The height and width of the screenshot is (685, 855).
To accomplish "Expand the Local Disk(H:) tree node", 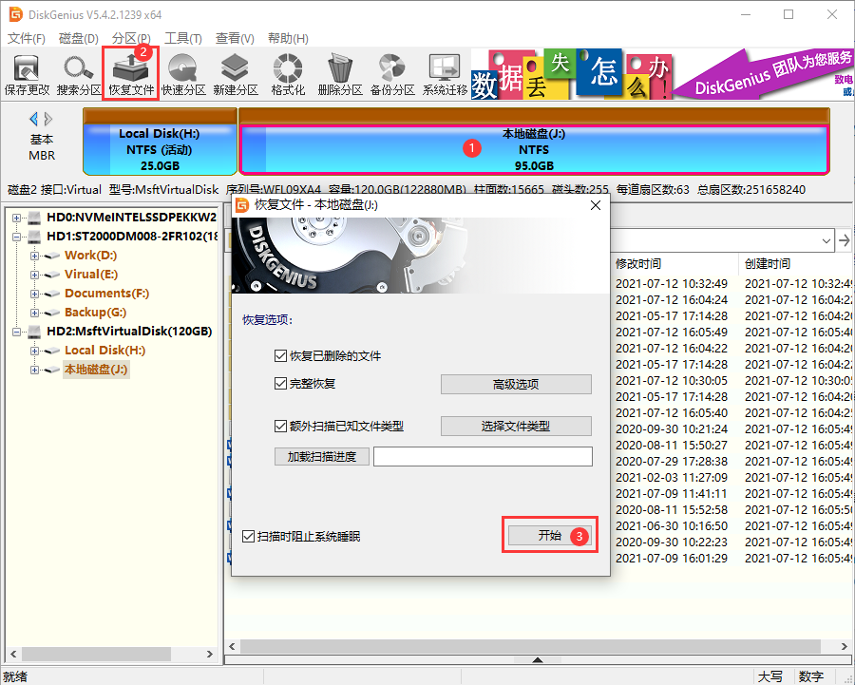I will [34, 351].
